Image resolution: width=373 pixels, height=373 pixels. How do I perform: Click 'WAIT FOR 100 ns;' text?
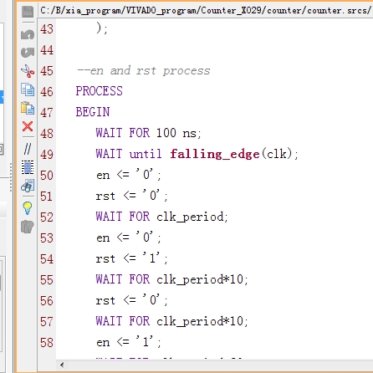(148, 133)
